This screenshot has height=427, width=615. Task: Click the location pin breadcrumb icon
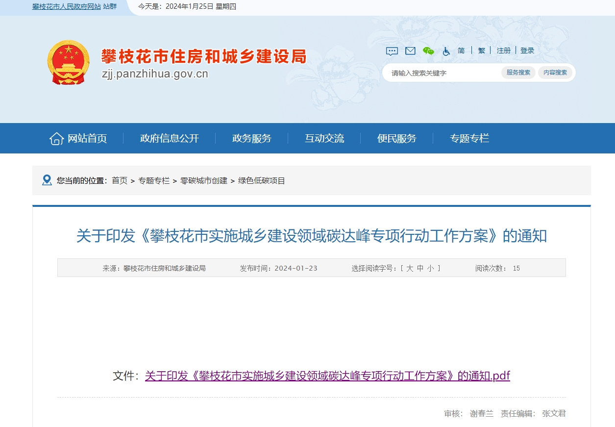tap(47, 180)
